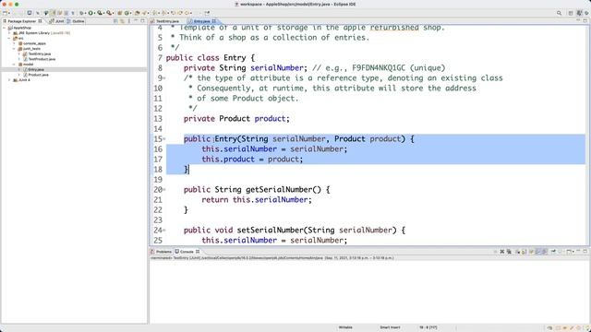Viewport: 591px width, 332px height.
Task: Expand the JRE System Library node
Action: pos(10,33)
